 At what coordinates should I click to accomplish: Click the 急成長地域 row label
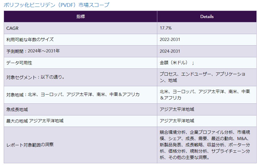coord(17,109)
